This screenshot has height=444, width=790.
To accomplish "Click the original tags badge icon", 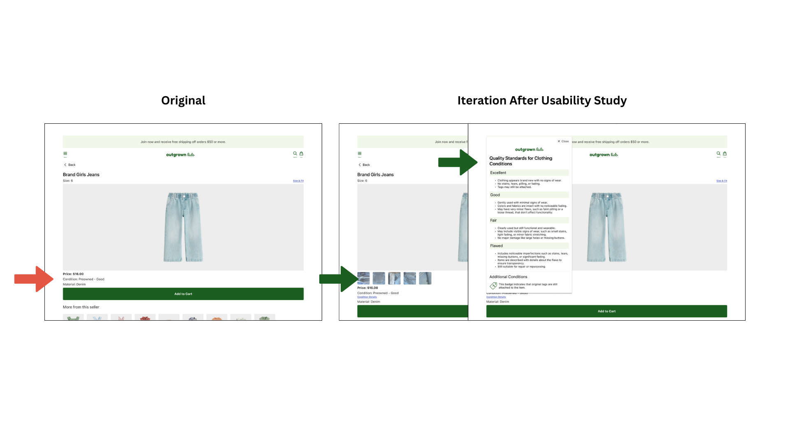I will tap(493, 286).
